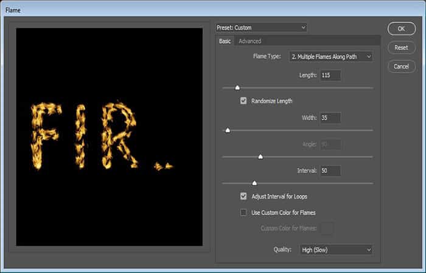Click the OK button
Screen dimensions: 426x273
click(x=401, y=29)
